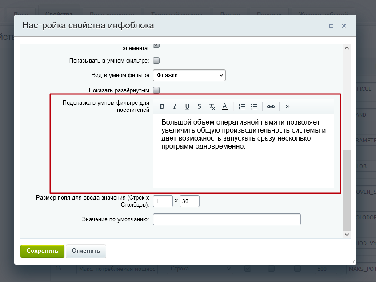This screenshot has height=282, width=376.
Task: Click the background field "Макс. потребляемая мощнос"
Action: (x=117, y=269)
